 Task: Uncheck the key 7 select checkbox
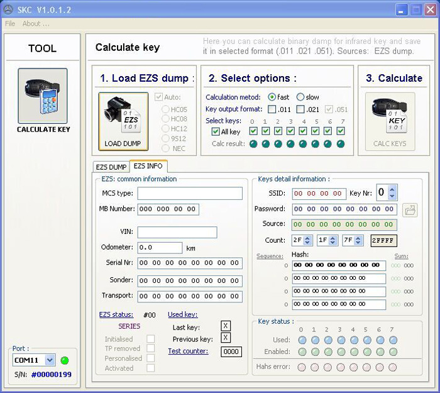click(341, 131)
